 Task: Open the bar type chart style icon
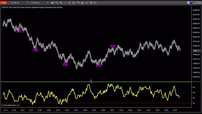pos(52,3)
